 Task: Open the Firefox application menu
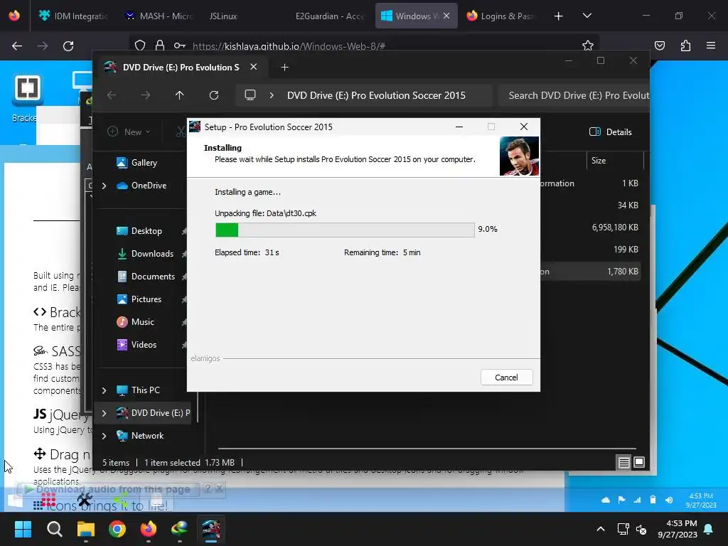click(x=711, y=45)
